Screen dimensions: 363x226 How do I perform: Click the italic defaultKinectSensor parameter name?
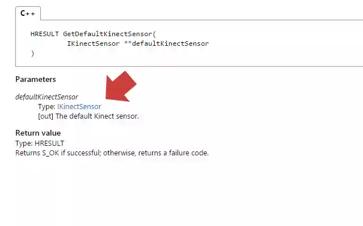click(47, 97)
